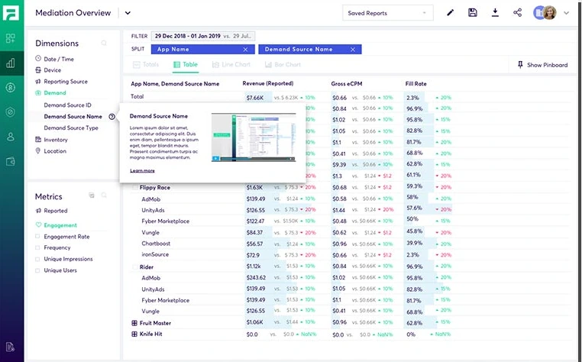Screen dimensions: 582x362
Task: Expand the Knife Hit row
Action: click(x=134, y=335)
